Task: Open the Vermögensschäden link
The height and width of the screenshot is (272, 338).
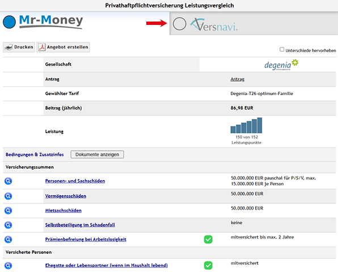Action: (x=66, y=196)
